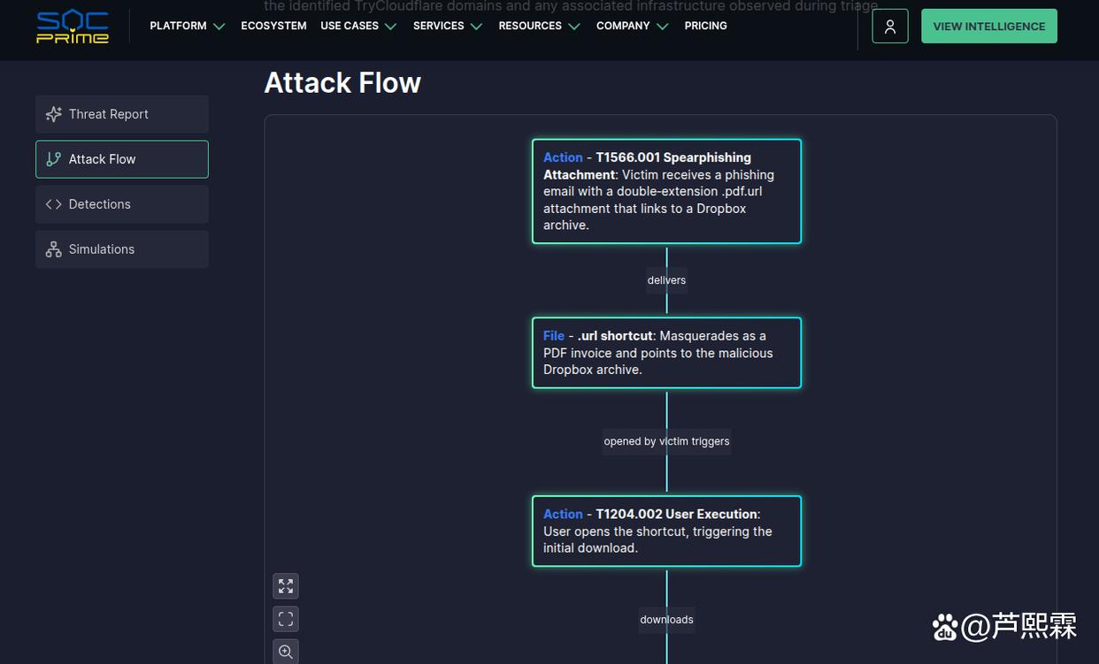Select the T1566.001 Spearphishing Attachment node

pyautogui.click(x=666, y=191)
